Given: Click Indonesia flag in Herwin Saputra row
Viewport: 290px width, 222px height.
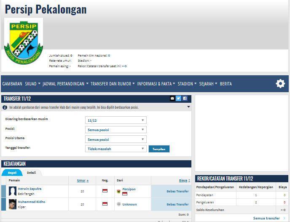Looking at the screenshot, I should click(x=105, y=191).
